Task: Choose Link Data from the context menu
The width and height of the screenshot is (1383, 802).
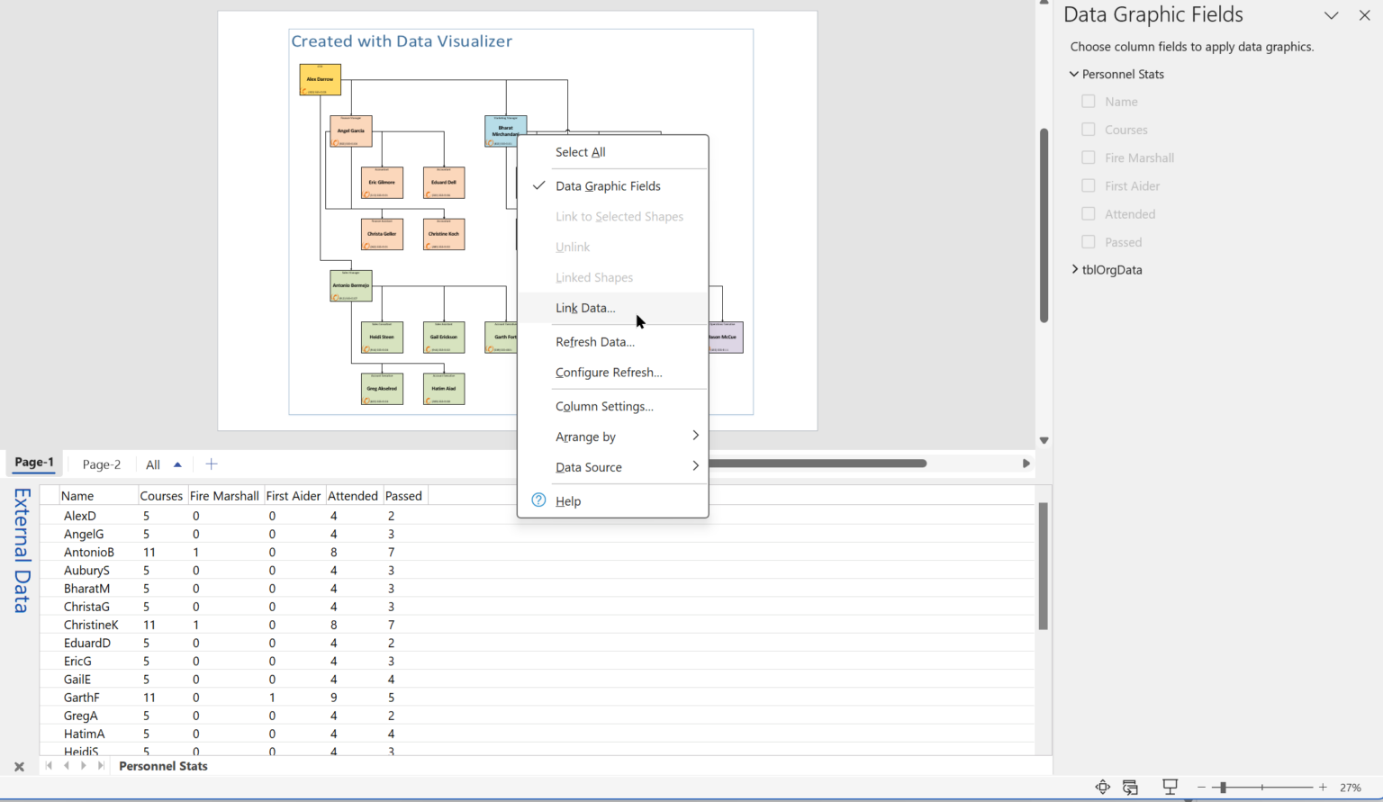Action: [x=585, y=308]
